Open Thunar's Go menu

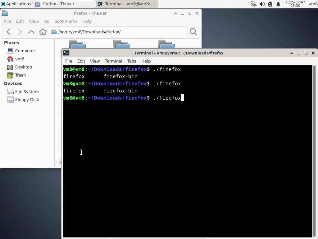pyautogui.click(x=47, y=21)
